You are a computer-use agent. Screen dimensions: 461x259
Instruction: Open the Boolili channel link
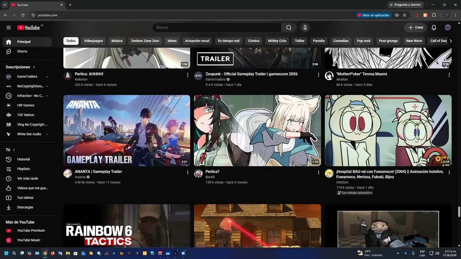(210, 177)
